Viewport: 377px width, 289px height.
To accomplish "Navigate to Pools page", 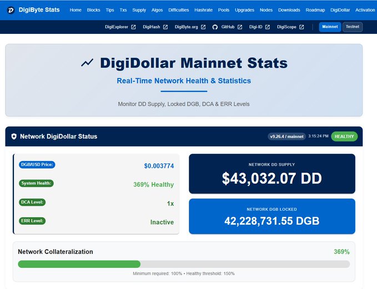I will 224,10.
